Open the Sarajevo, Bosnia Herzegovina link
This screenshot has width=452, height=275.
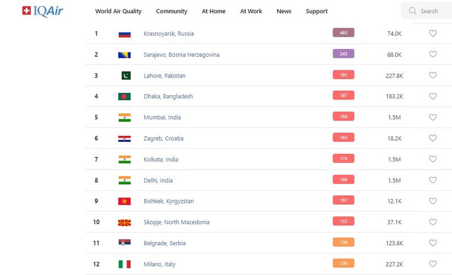coord(181,55)
